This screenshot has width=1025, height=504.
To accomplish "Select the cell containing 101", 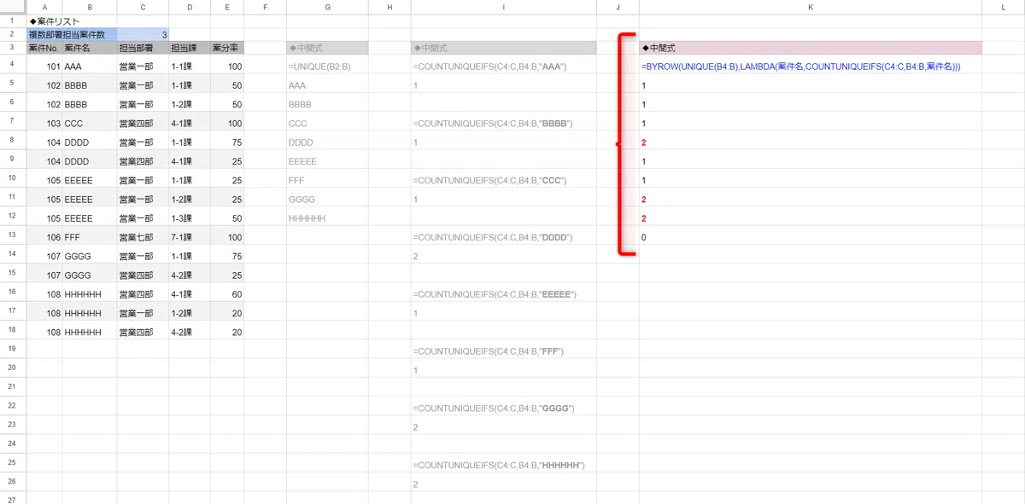I will pyautogui.click(x=44, y=66).
